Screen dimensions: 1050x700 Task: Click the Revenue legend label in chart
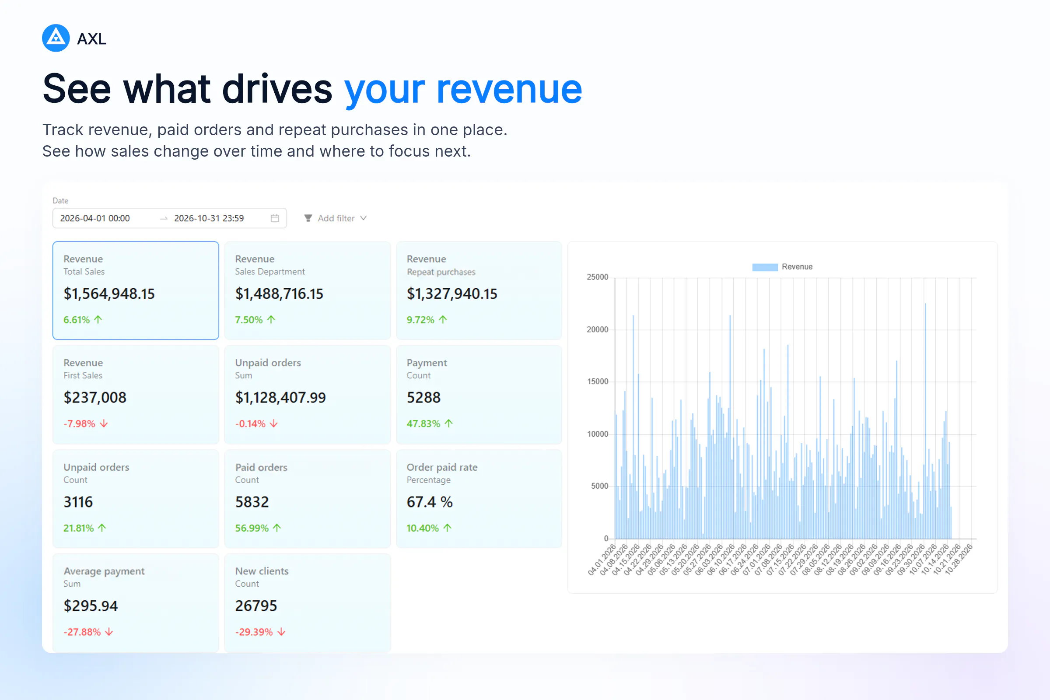[x=797, y=267]
